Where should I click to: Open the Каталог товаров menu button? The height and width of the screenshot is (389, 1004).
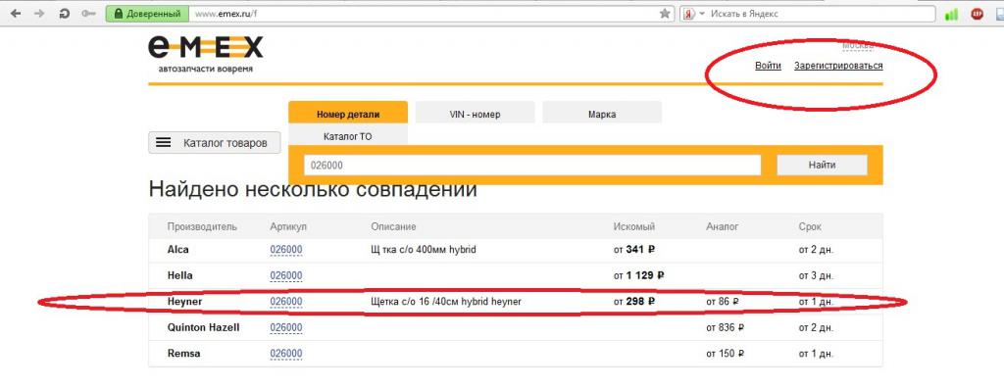click(215, 143)
